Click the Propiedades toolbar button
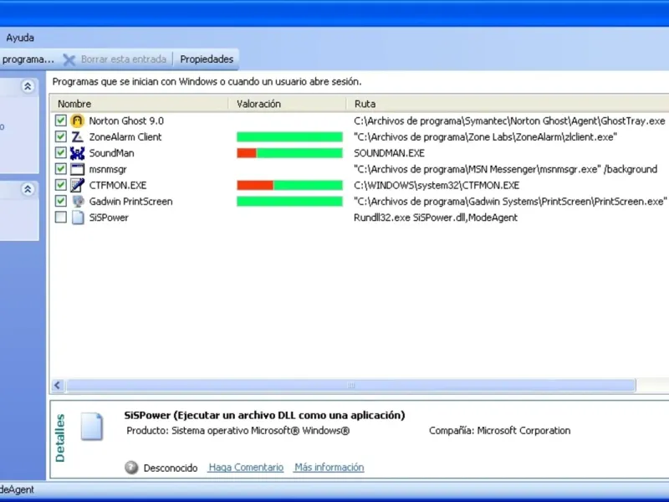This screenshot has width=669, height=502. (x=207, y=59)
